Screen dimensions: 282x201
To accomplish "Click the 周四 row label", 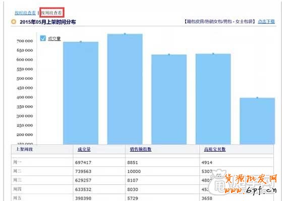I will [x=17, y=189].
